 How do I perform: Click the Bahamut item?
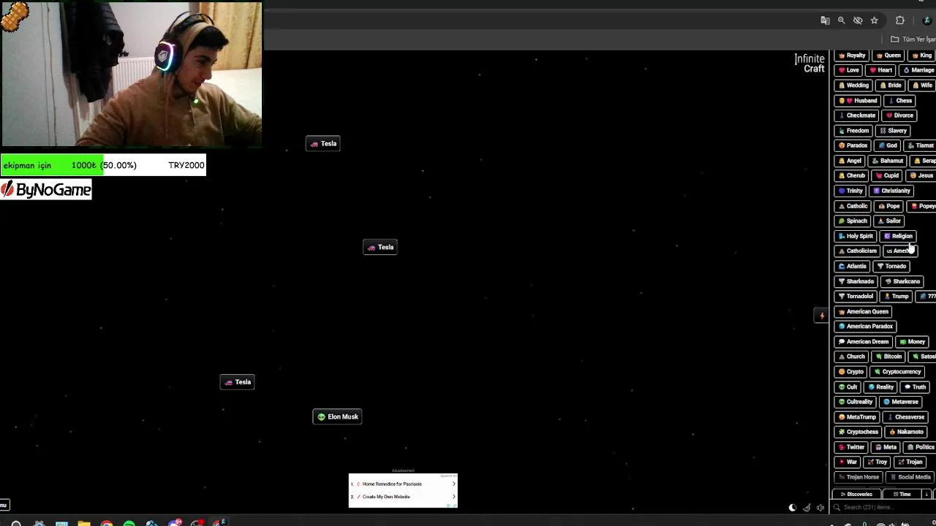[888, 161]
